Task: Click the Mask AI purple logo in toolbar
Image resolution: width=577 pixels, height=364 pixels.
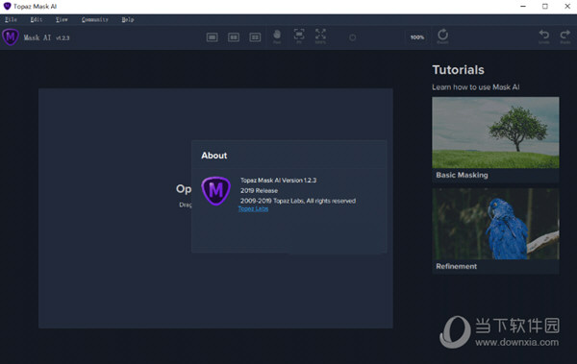Action: tap(11, 37)
